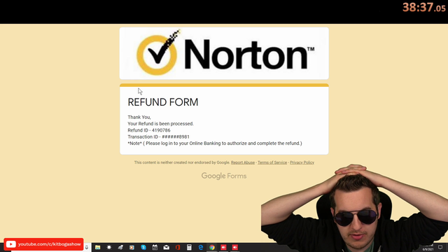Click the 38:37 stream timer overlay

[423, 8]
